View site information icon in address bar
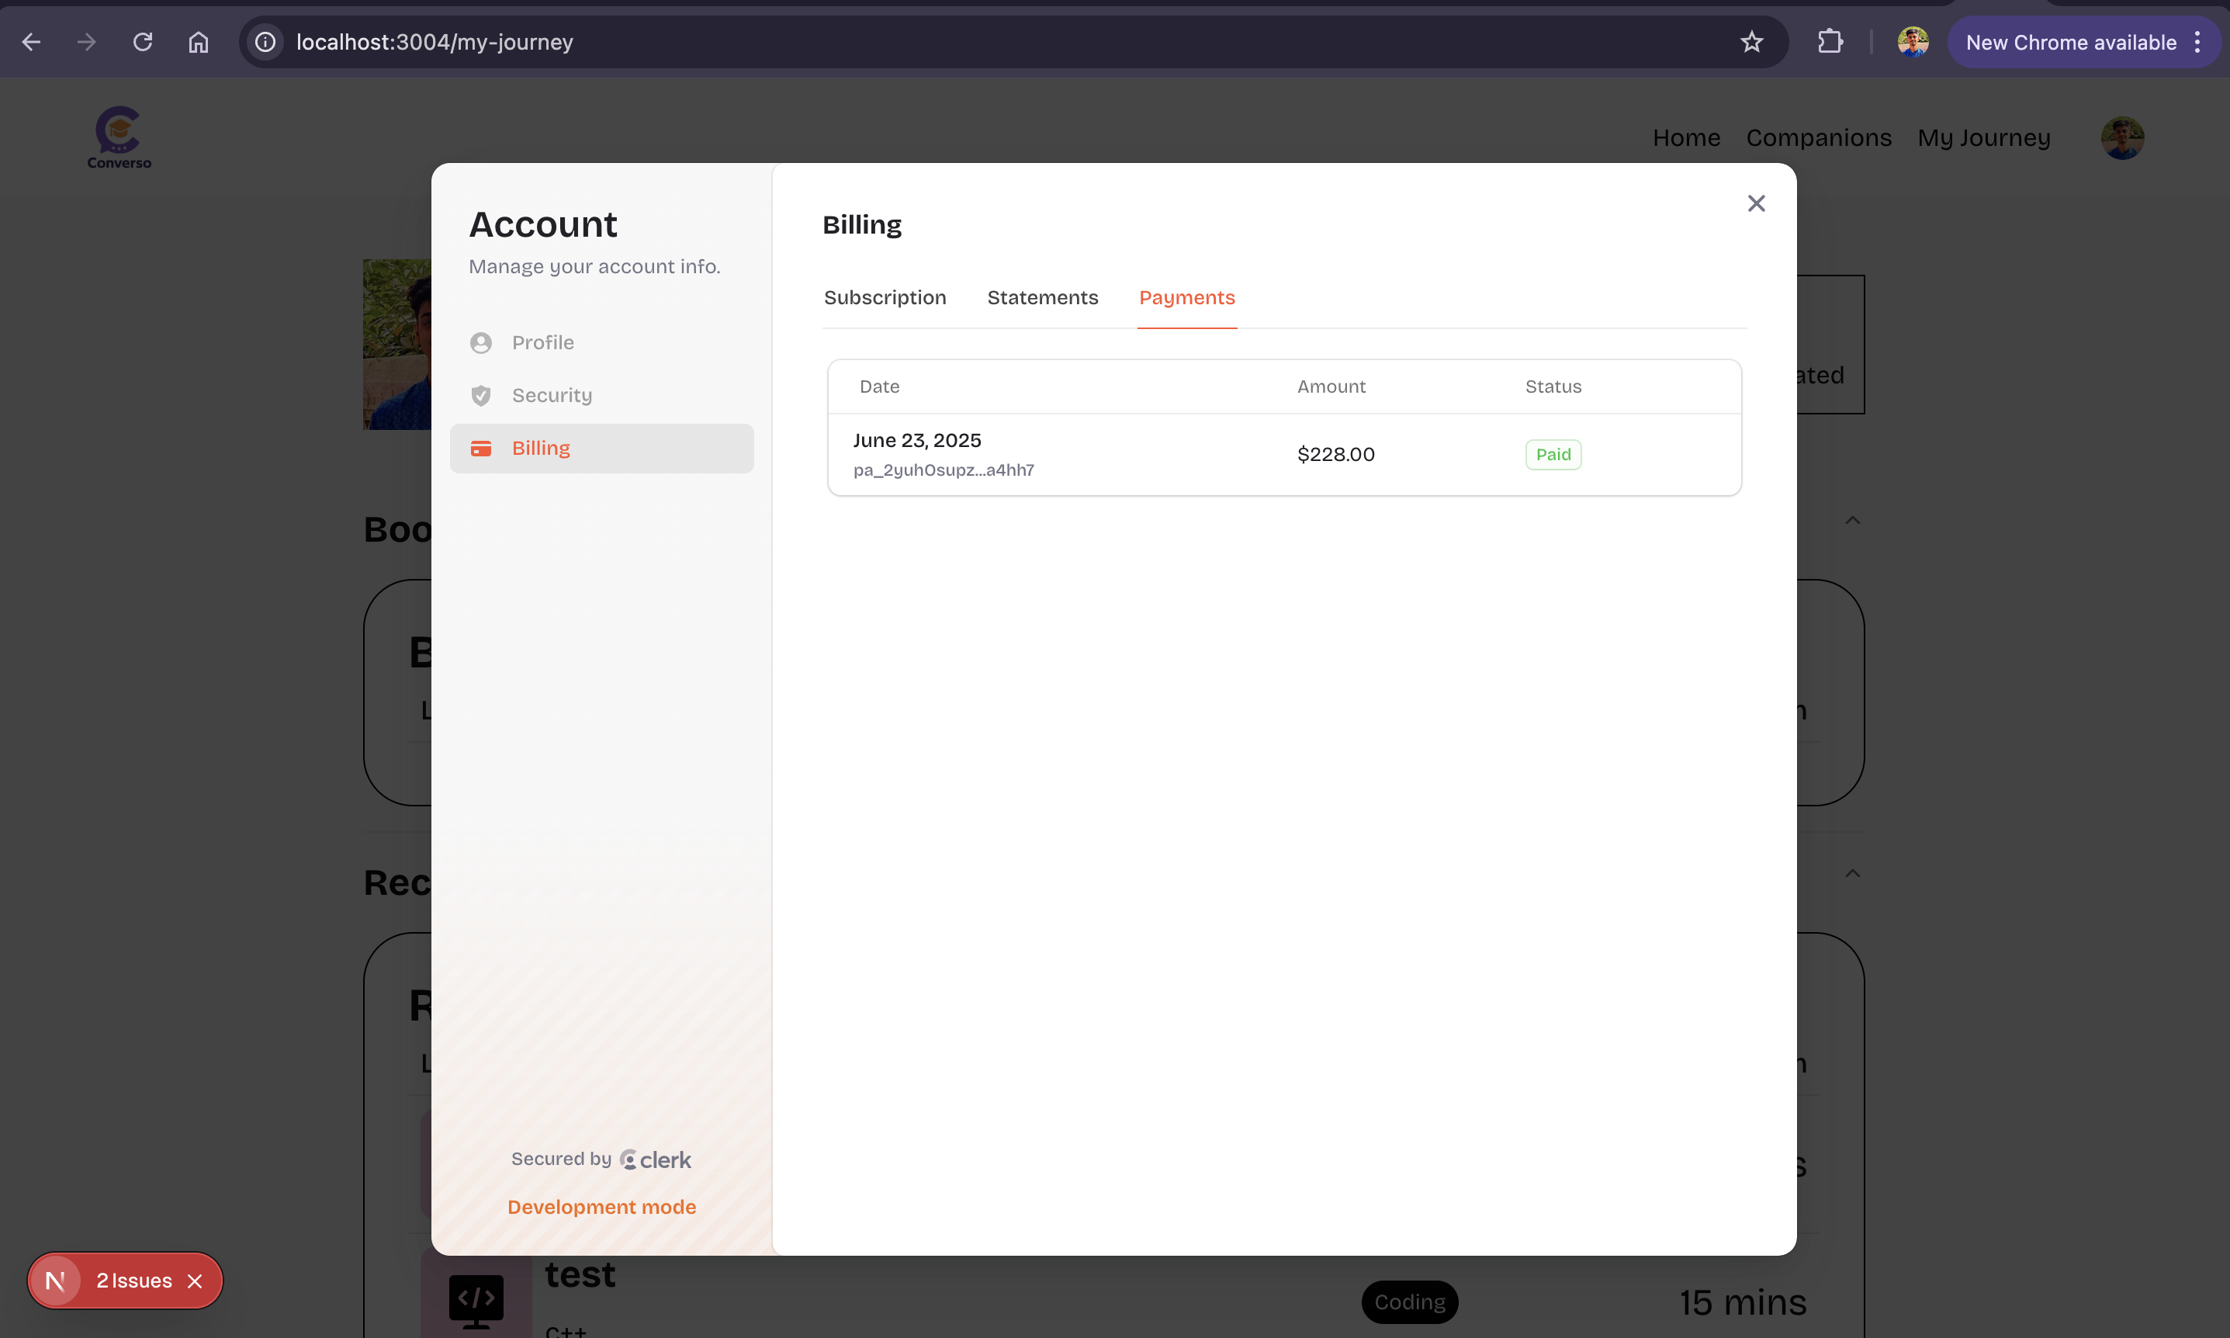 (265, 43)
